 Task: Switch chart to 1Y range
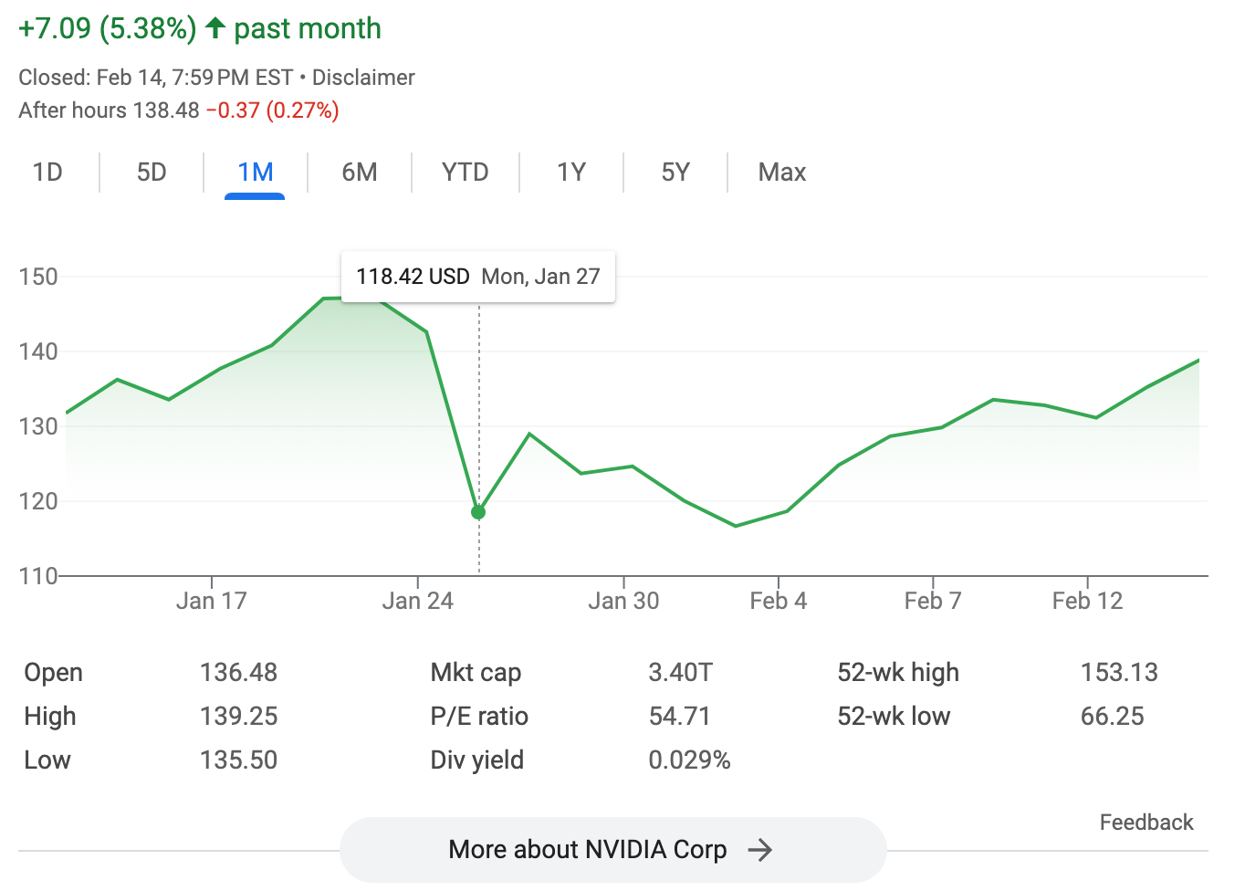(x=571, y=173)
